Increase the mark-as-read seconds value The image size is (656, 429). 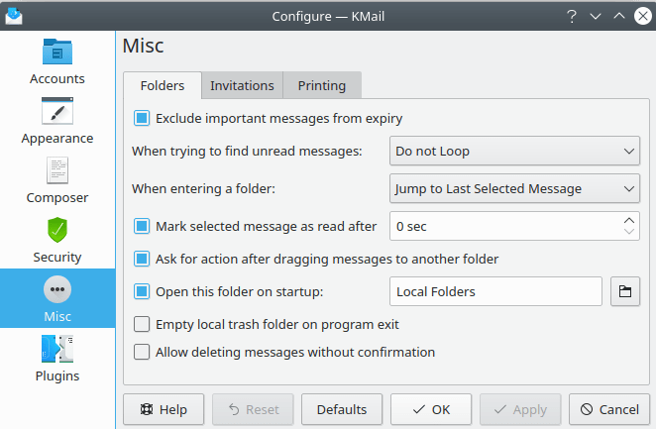629,220
